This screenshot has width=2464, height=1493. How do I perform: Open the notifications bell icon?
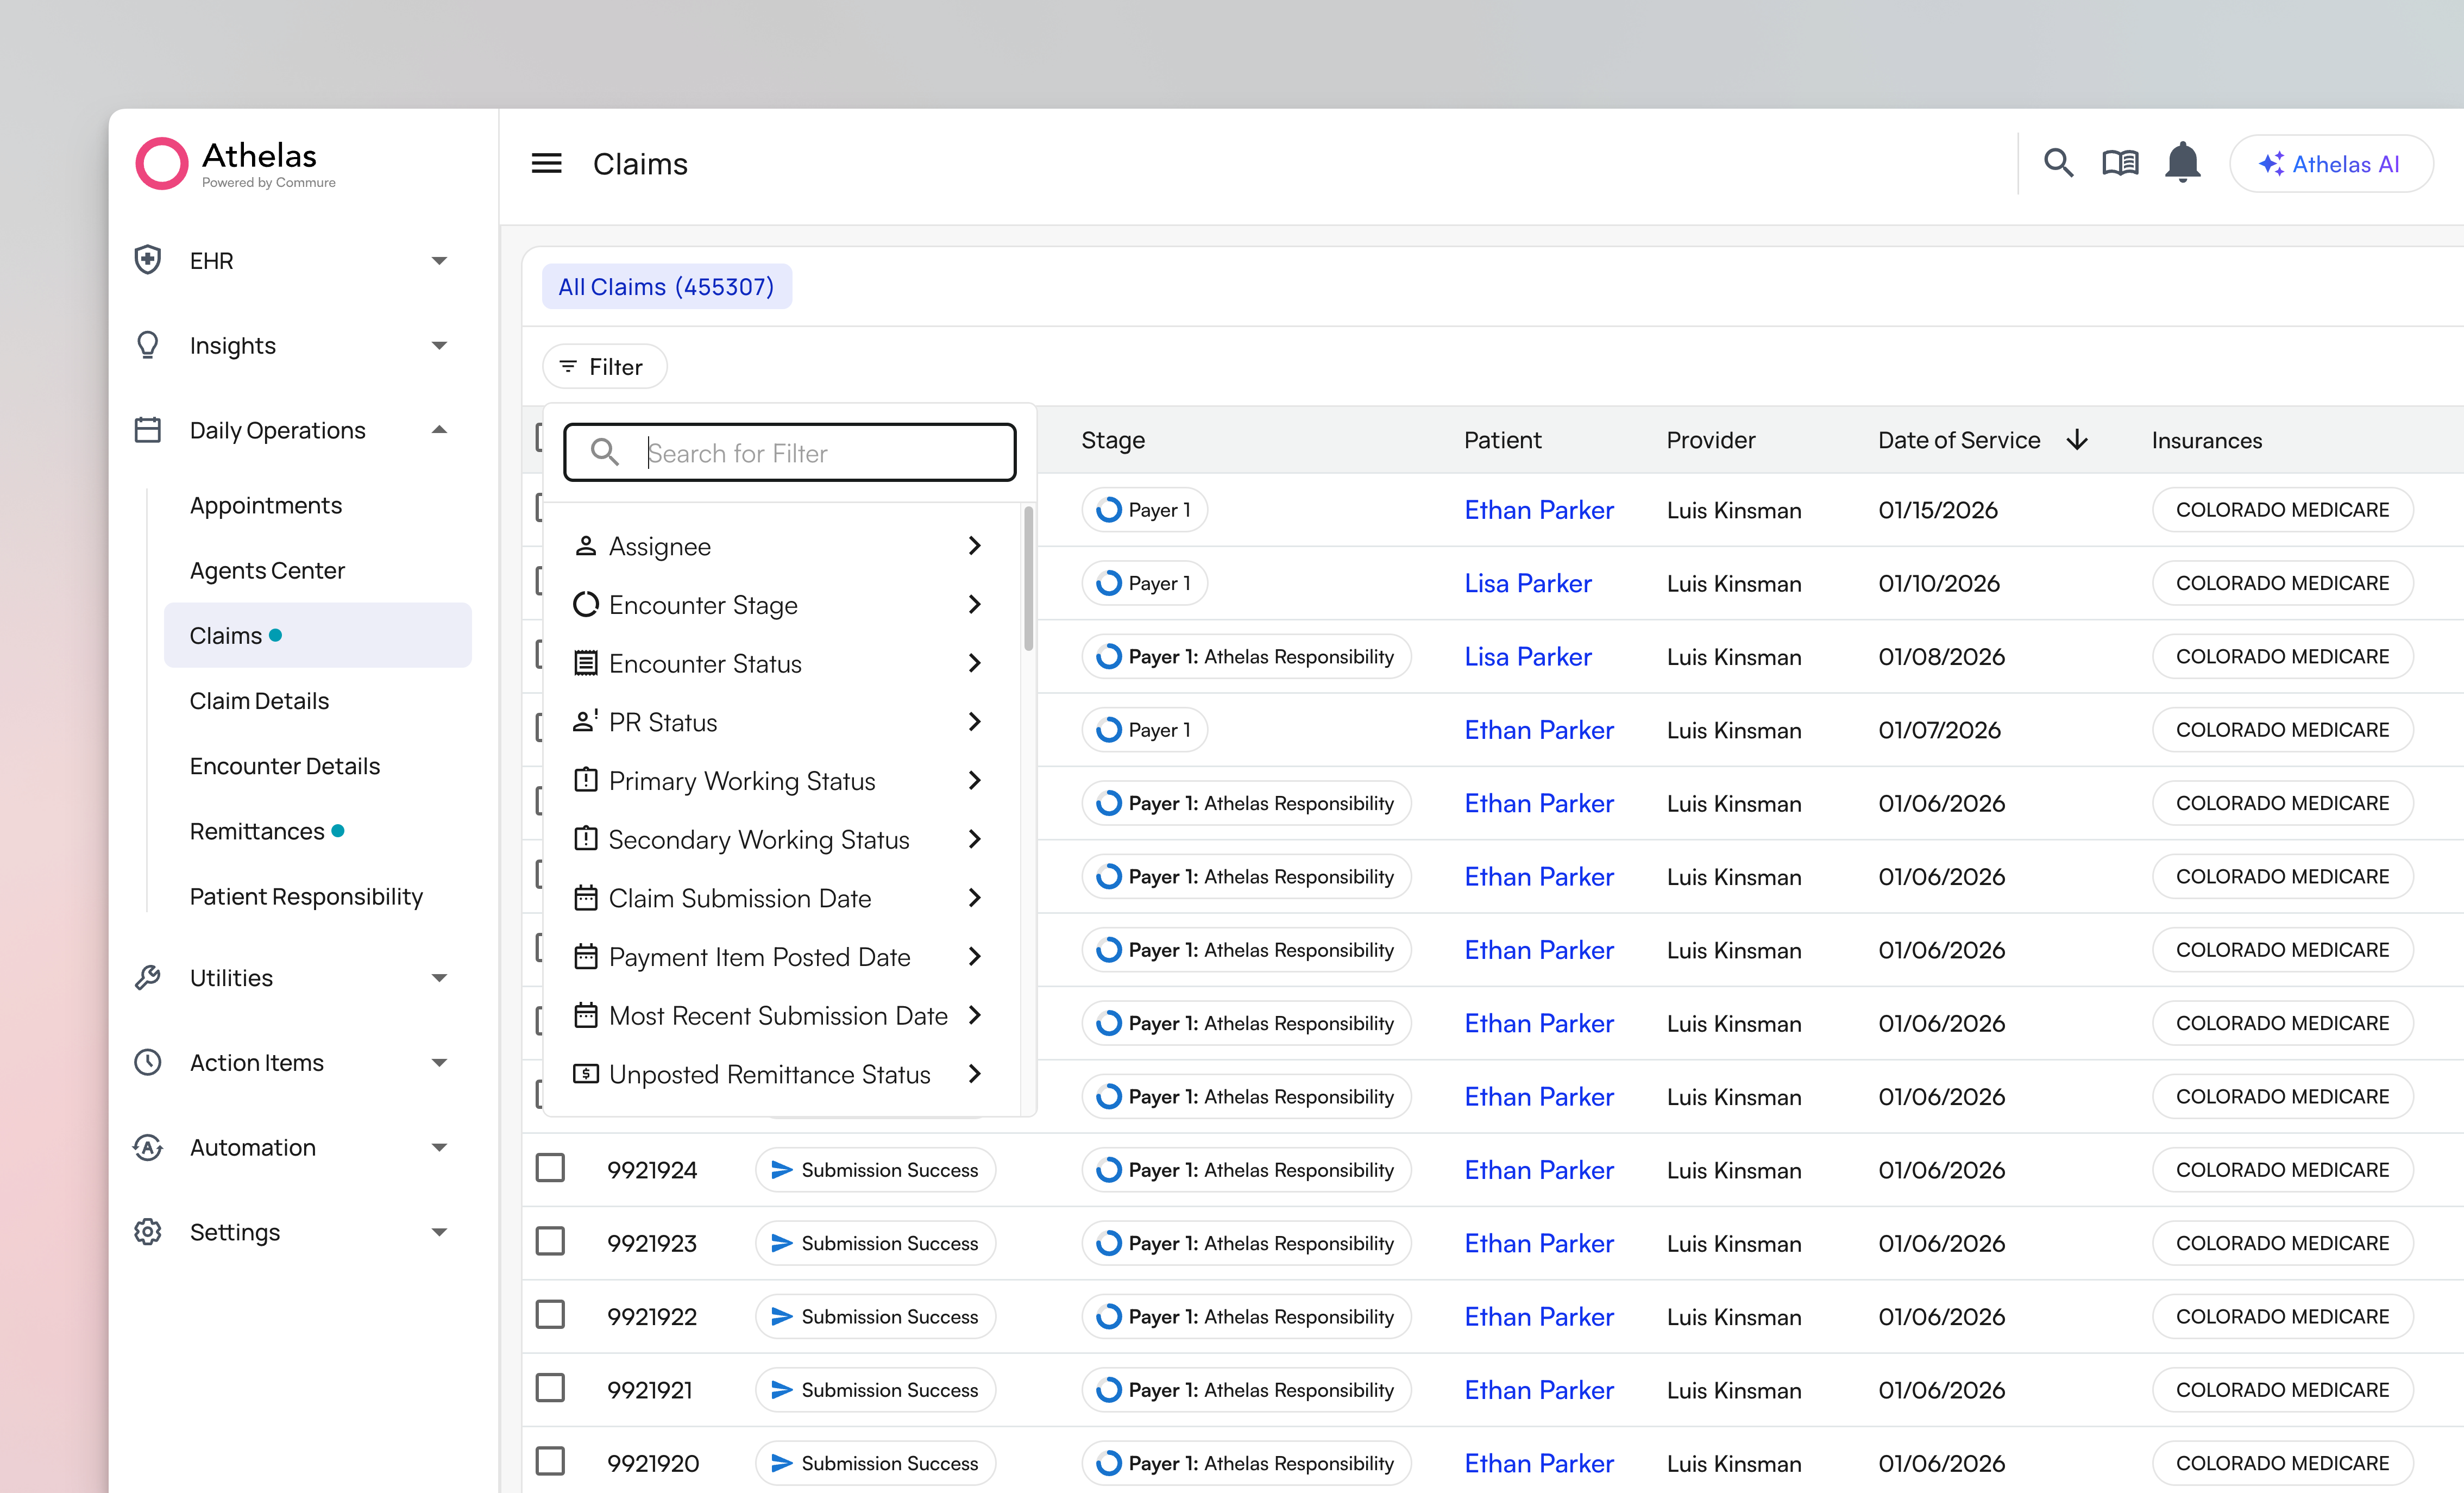[x=2183, y=163]
